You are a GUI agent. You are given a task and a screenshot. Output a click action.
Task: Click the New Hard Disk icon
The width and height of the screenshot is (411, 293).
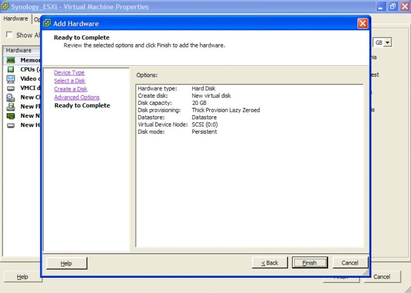click(x=11, y=125)
